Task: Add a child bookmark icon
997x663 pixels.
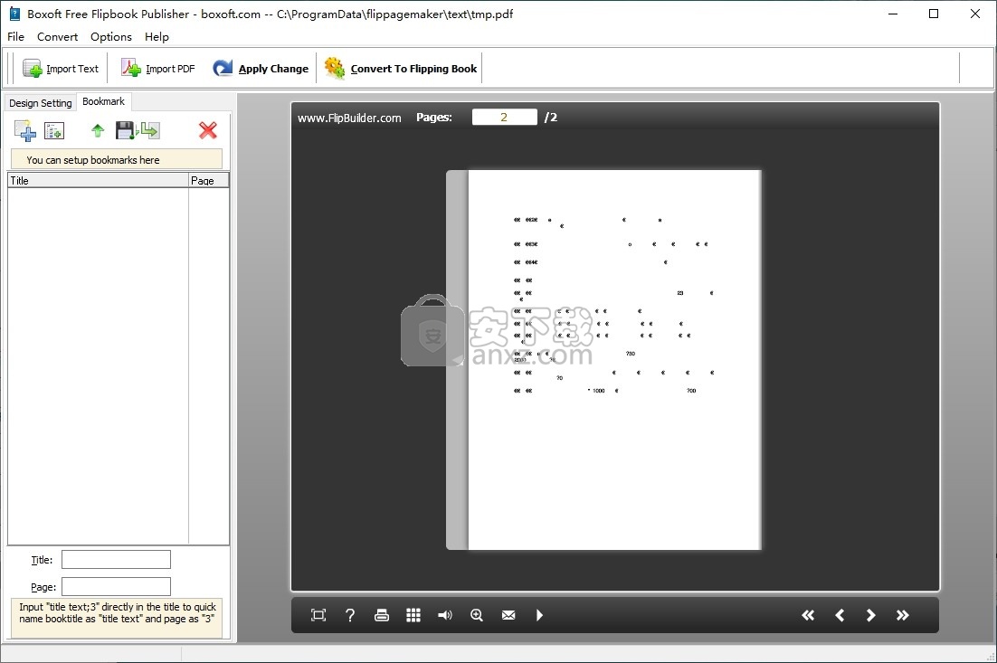Action: [x=54, y=131]
